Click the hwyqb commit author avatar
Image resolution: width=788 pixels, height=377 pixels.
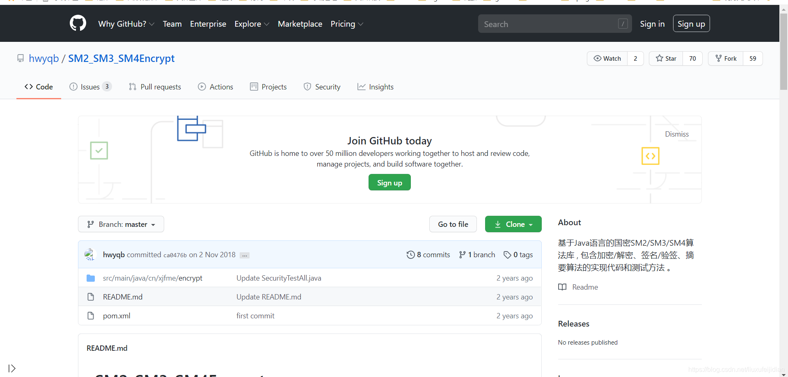pos(90,254)
